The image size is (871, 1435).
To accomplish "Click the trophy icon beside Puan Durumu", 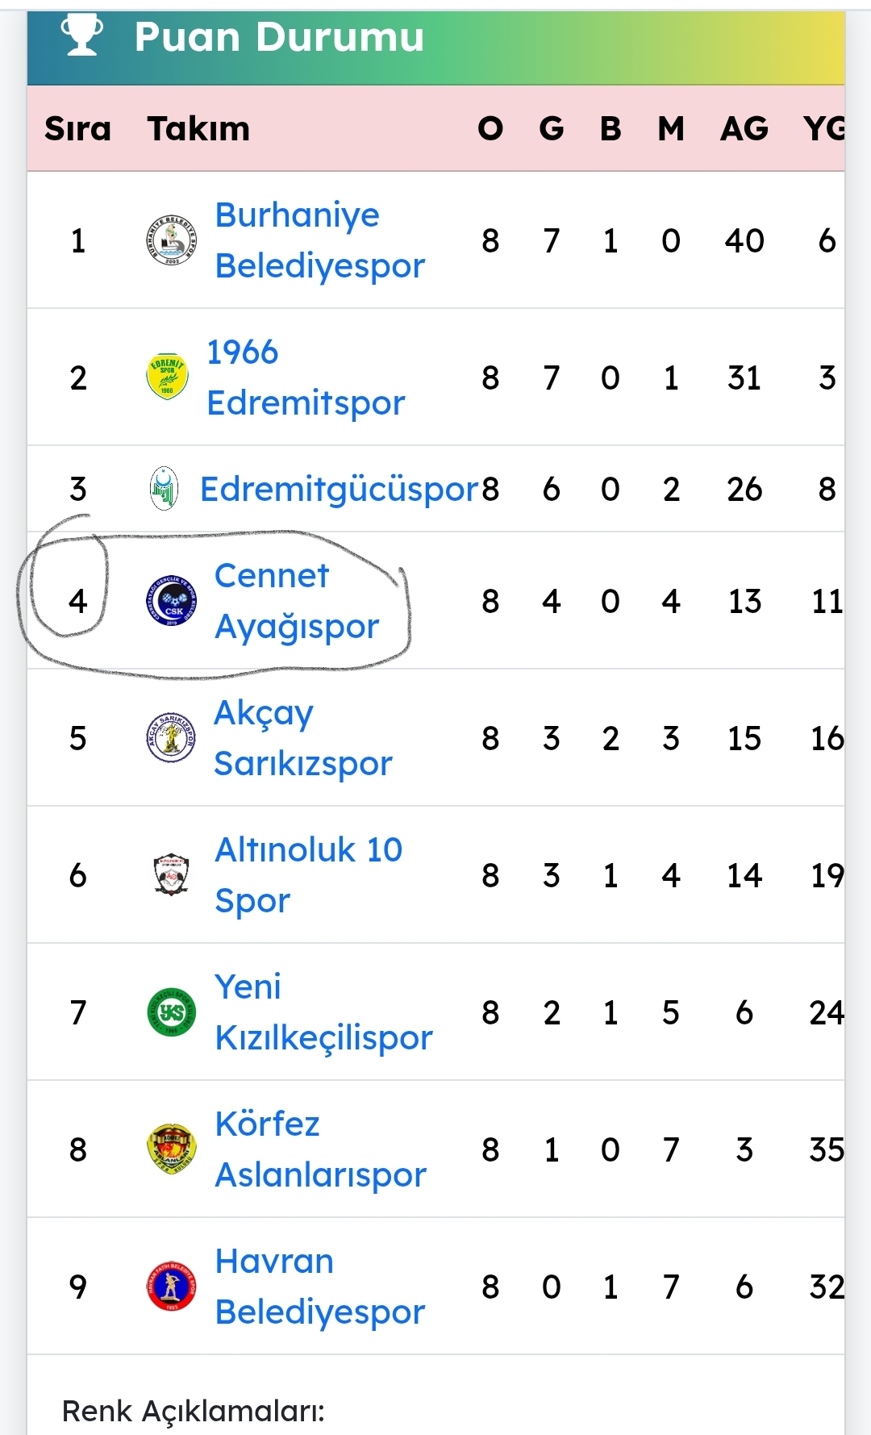I will click(x=82, y=35).
